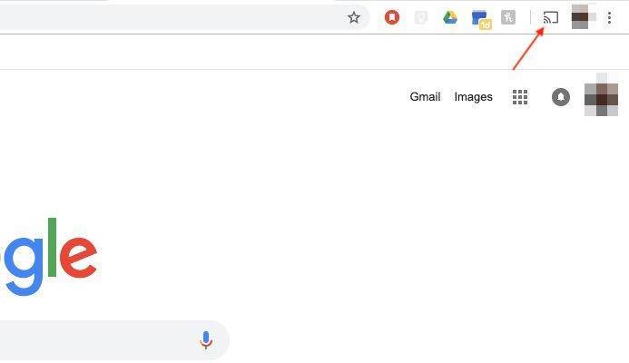Image resolution: width=629 pixels, height=363 pixels.
Task: Open Chrome three-dot menu
Action: pyautogui.click(x=609, y=17)
